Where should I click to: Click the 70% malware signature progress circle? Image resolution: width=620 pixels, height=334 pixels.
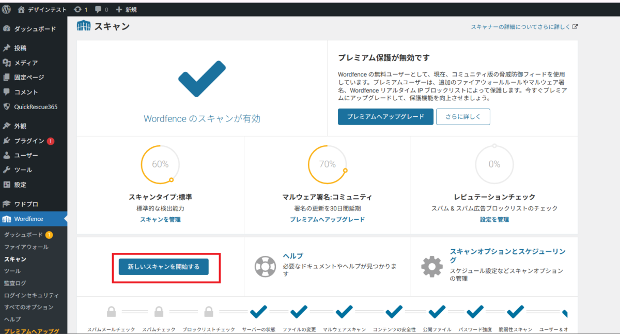point(328,164)
